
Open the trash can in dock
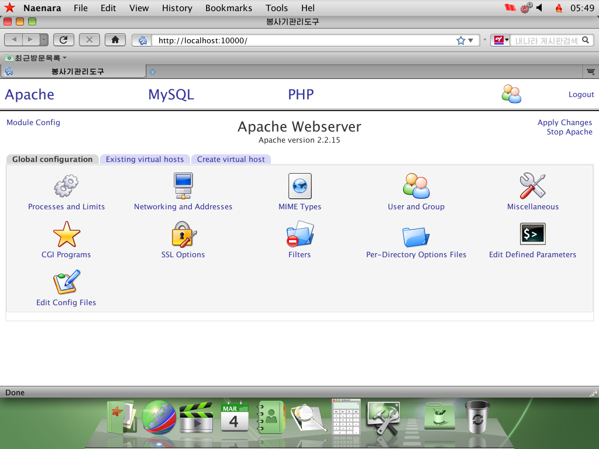tap(477, 417)
